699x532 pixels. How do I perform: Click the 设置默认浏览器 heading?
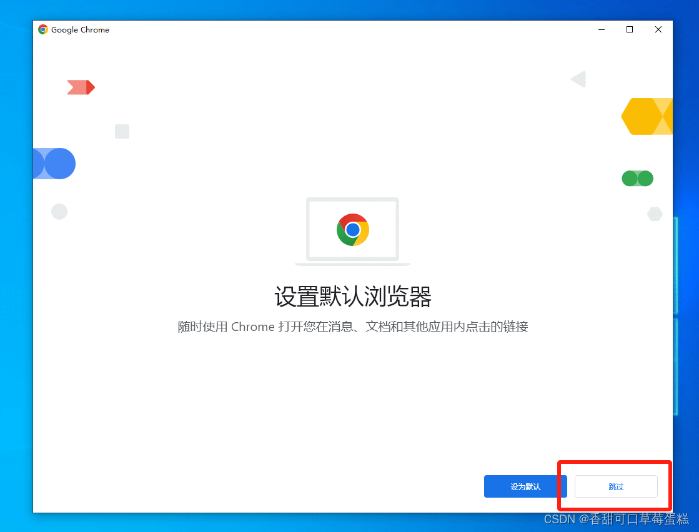pyautogui.click(x=353, y=297)
